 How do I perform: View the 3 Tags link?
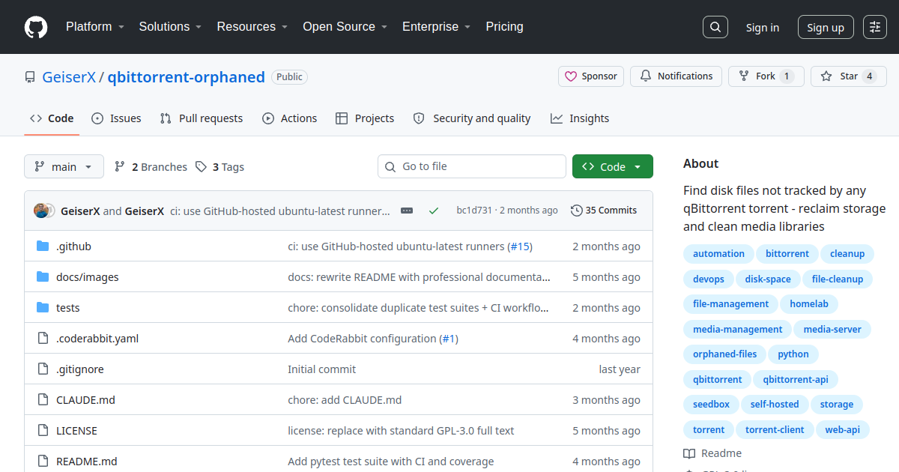click(220, 167)
